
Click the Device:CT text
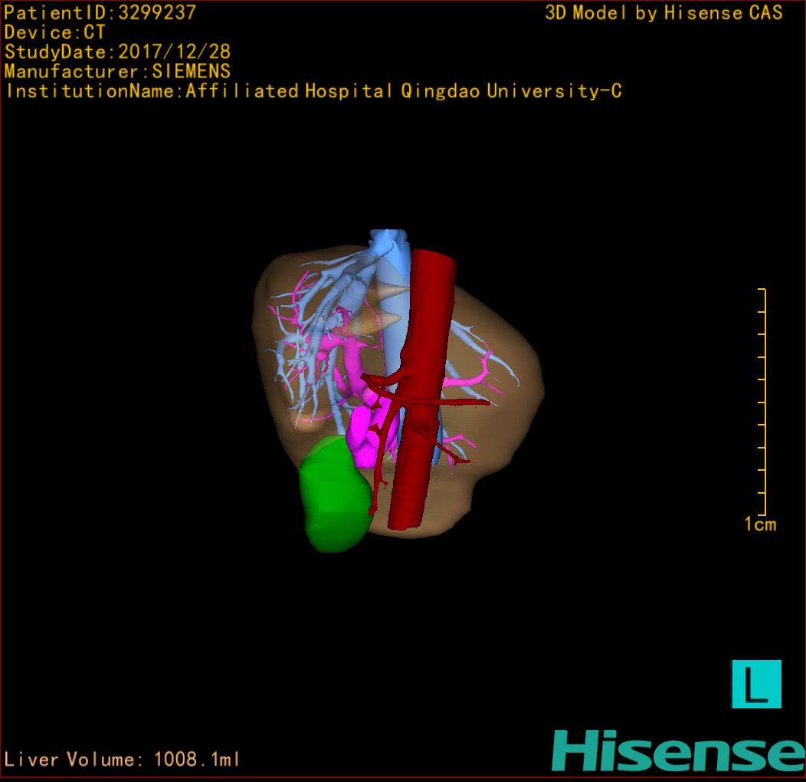[54, 32]
